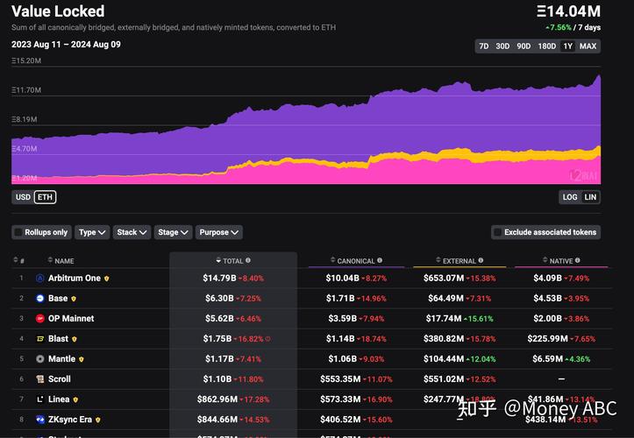Viewport: 634px width, 438px height.
Task: Click the warning shield next to Arbitrum One
Action: (x=107, y=279)
